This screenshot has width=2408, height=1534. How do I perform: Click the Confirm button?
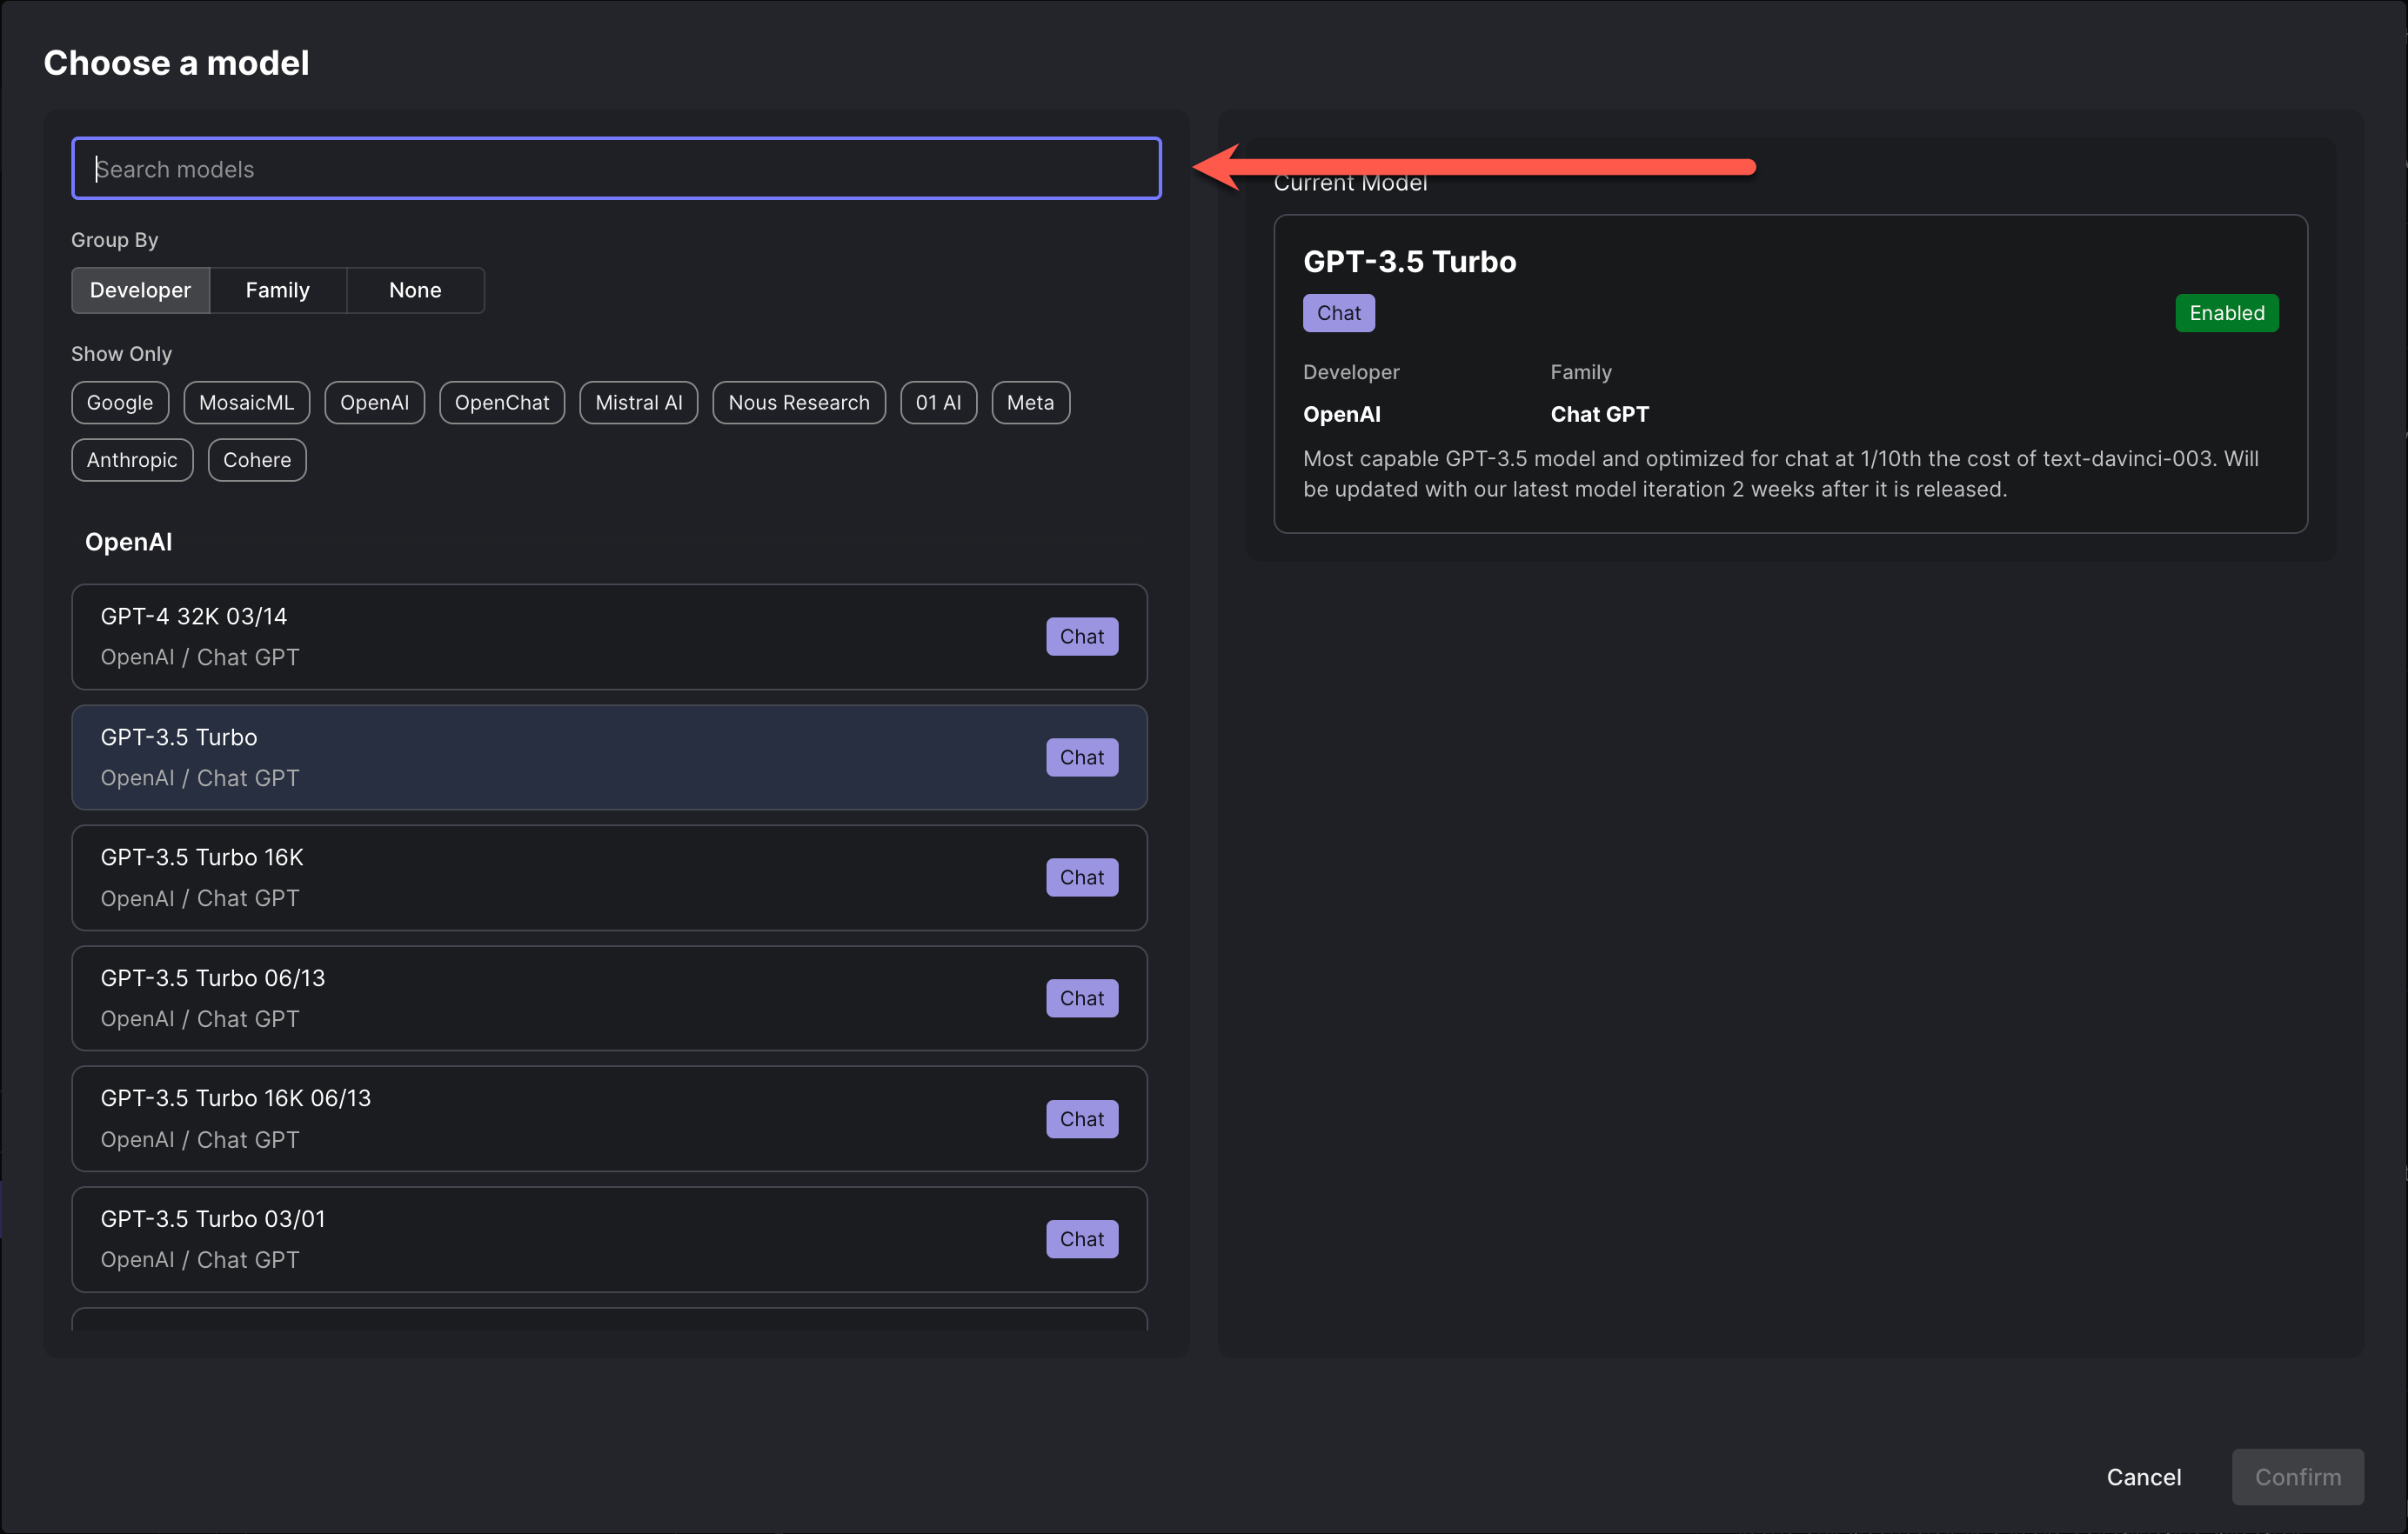tap(2298, 1477)
